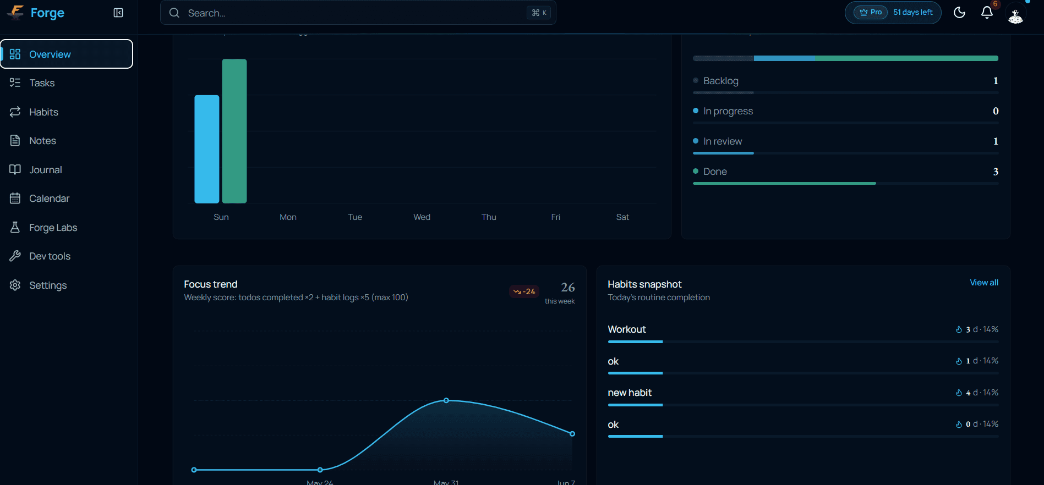Click the Journal book icon

(x=15, y=169)
